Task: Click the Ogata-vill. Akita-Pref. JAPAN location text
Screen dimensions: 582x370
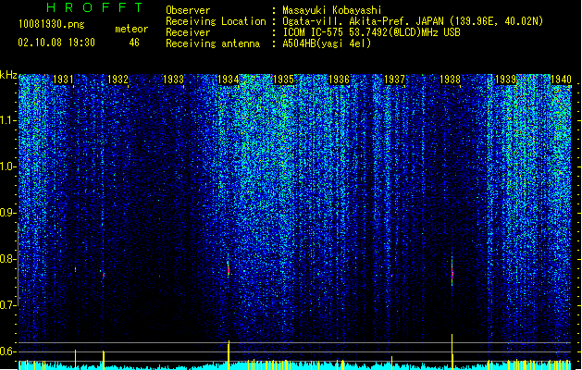Action: pos(413,21)
